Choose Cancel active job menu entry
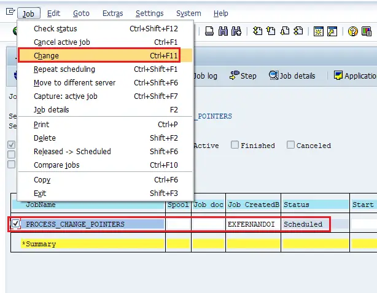This screenshot has width=377, height=293. click(x=106, y=42)
